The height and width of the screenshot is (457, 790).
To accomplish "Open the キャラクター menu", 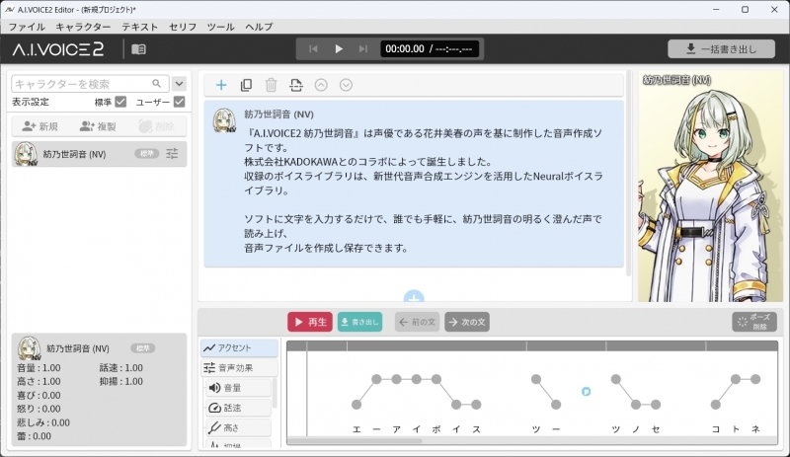I will (83, 27).
